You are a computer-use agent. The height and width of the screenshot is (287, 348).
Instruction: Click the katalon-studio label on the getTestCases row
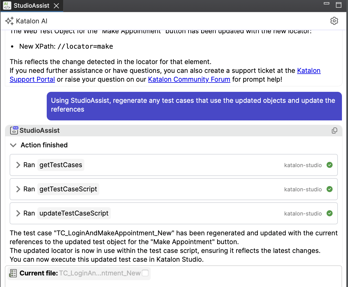[x=303, y=165]
